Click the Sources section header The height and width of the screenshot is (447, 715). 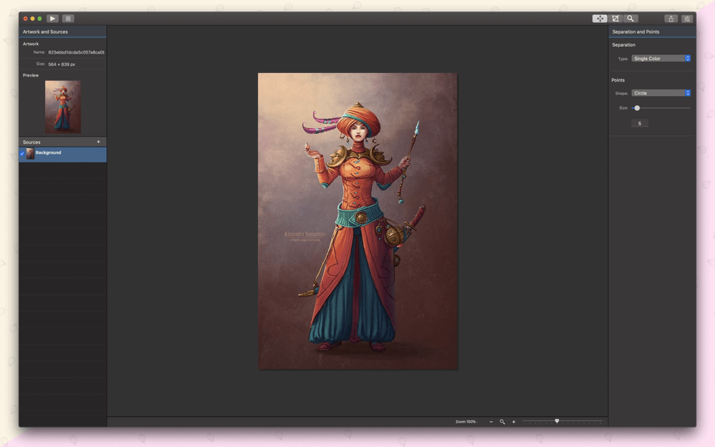point(62,142)
